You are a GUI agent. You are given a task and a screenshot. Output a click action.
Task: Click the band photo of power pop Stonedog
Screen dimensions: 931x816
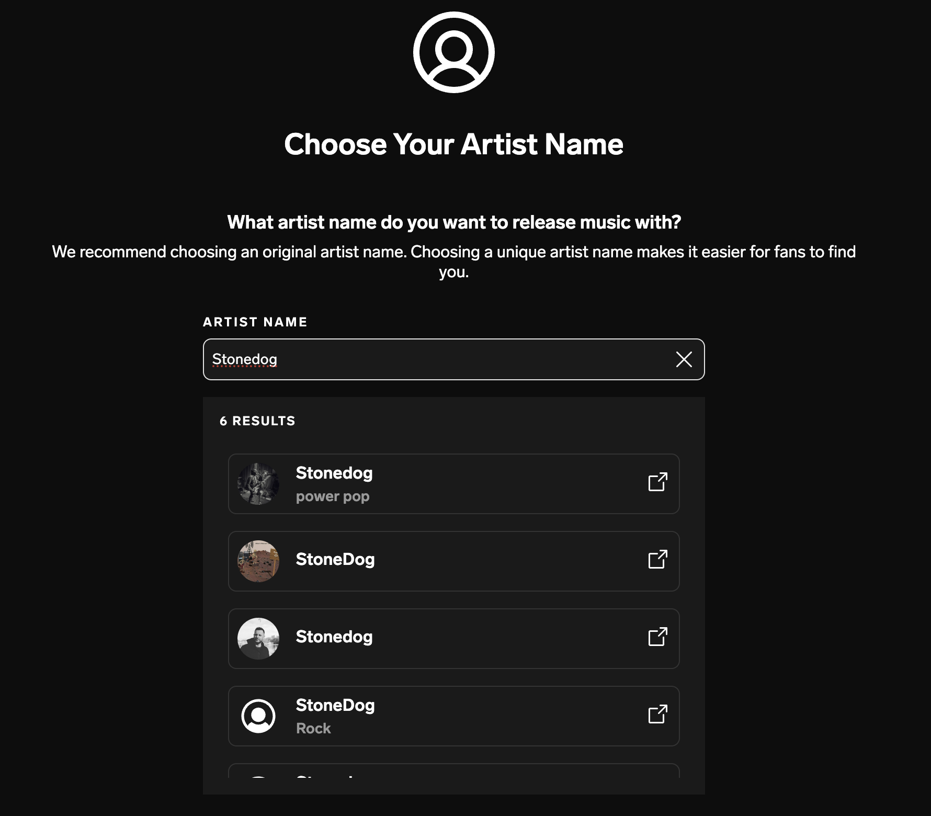click(x=258, y=483)
